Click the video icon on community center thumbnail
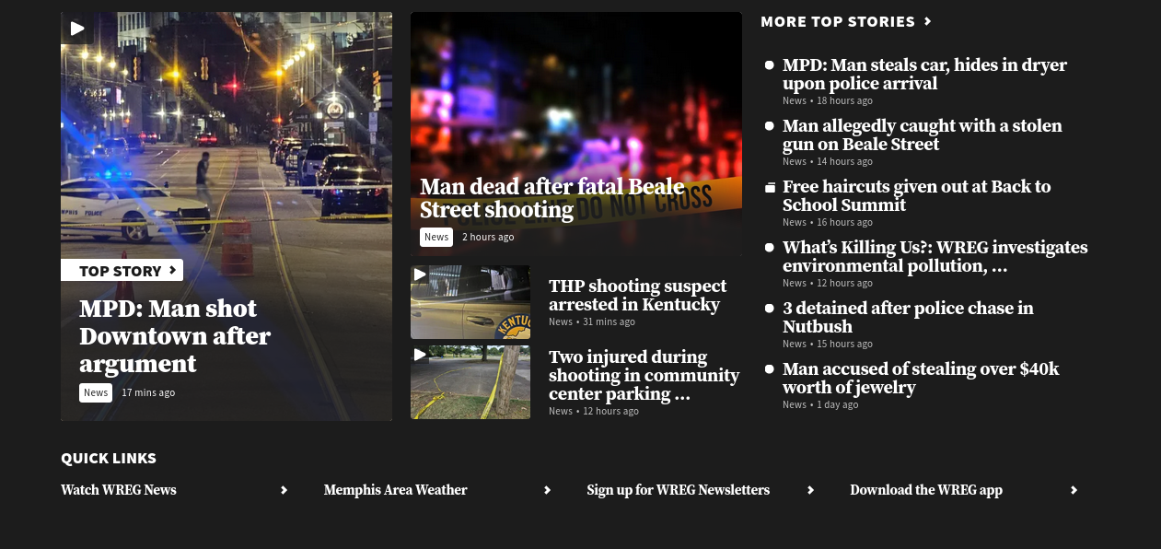Viewport: 1161px width, 549px height. (x=420, y=355)
